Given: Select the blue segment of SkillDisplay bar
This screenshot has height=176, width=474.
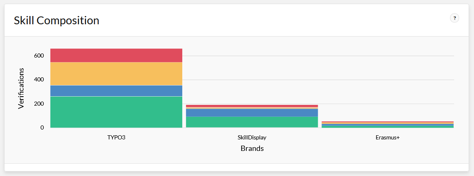Looking at the screenshot, I should [252, 112].
